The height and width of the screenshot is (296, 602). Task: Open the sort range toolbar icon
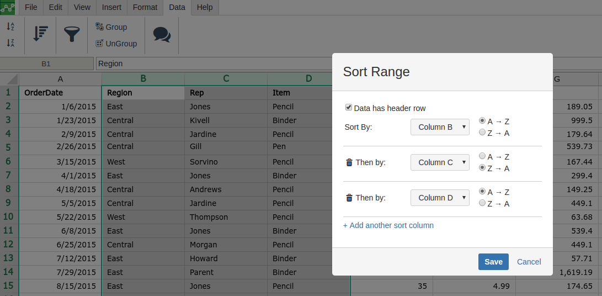[x=41, y=34]
